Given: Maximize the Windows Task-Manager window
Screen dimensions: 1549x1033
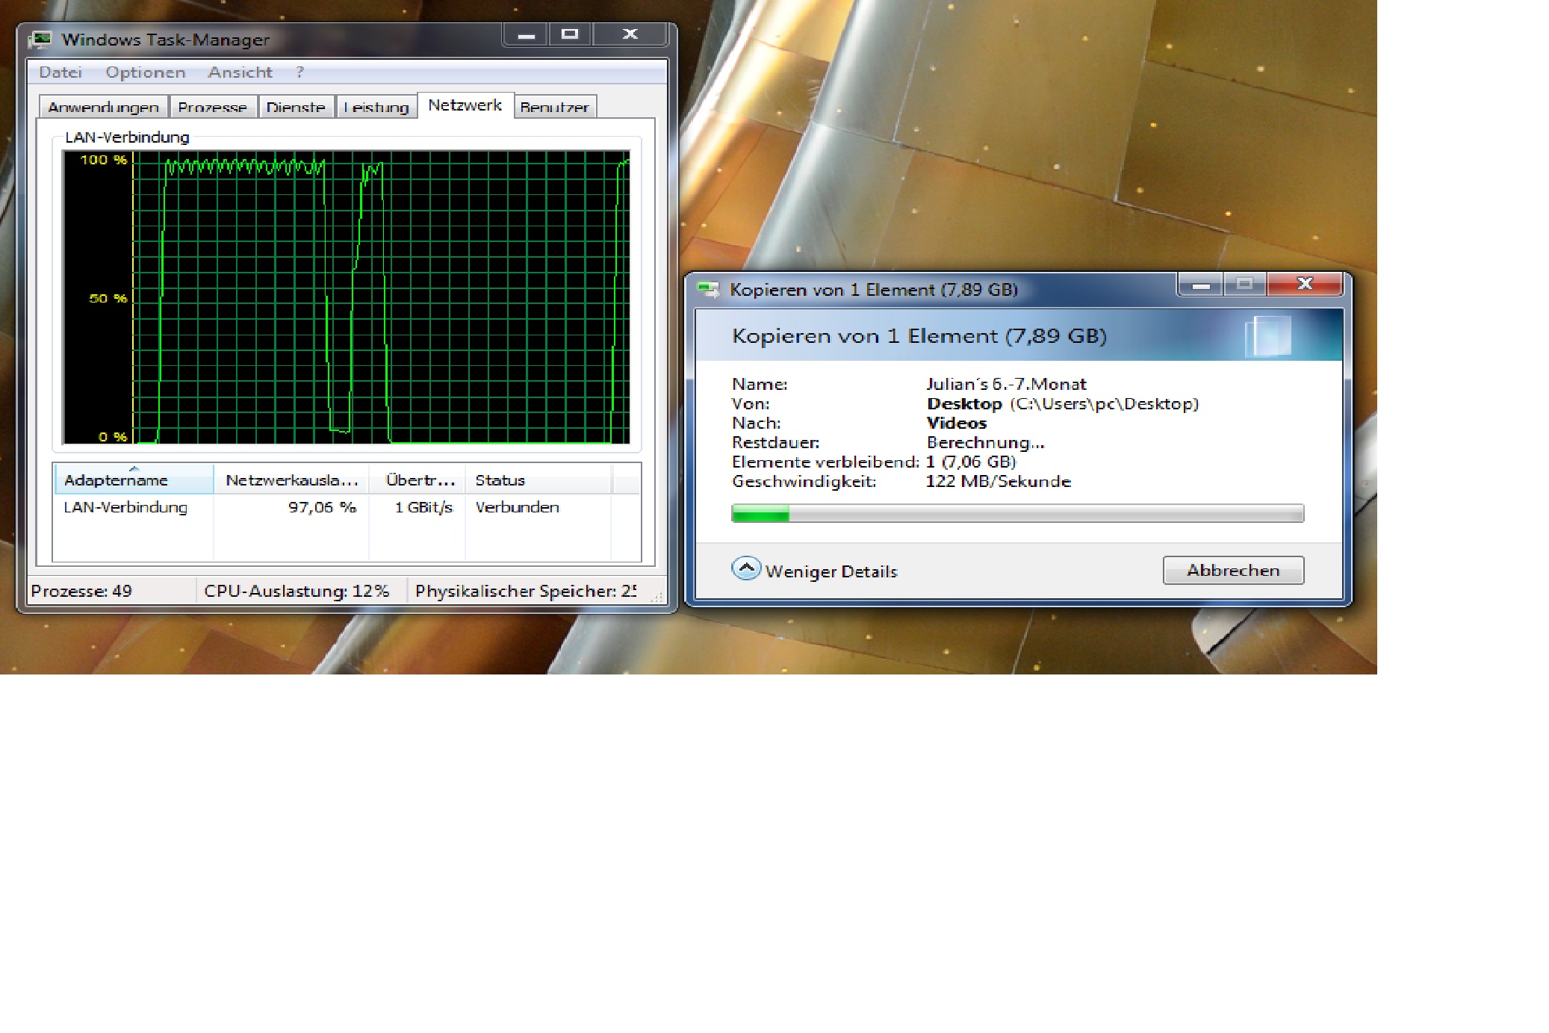Looking at the screenshot, I should (x=570, y=34).
